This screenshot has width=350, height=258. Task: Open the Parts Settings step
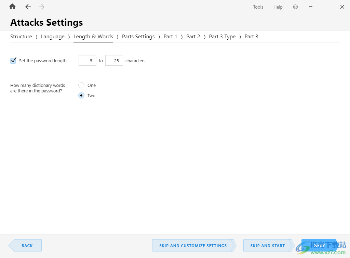coord(138,36)
